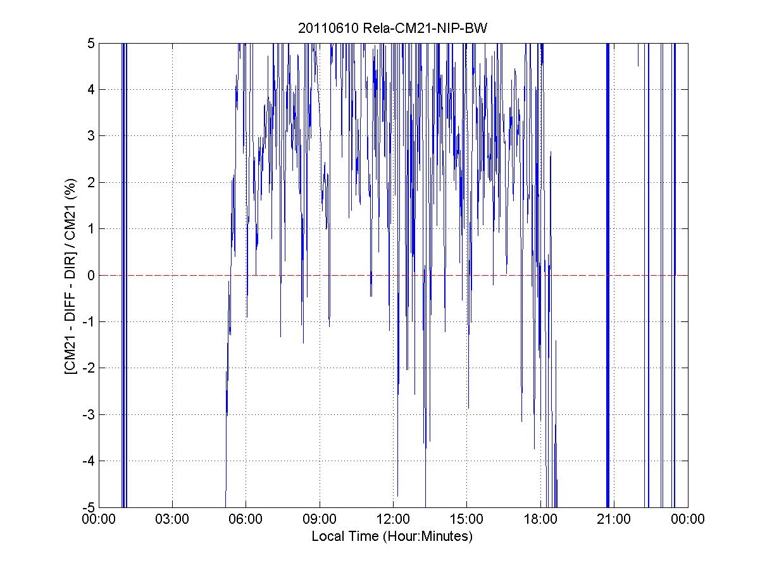Select the 21:00 tick label
This screenshot has width=760, height=570.
(614, 519)
